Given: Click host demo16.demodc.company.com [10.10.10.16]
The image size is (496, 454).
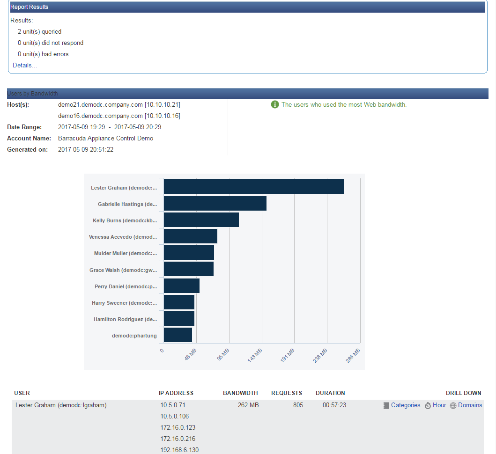Looking at the screenshot, I should 119,116.
